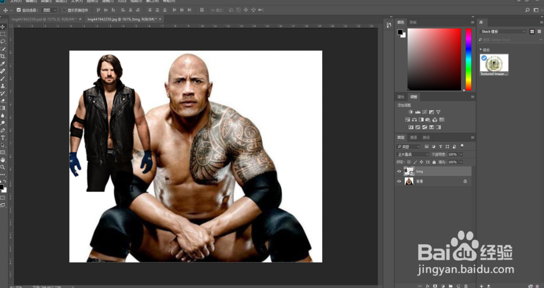Toggle lock transparent pixels

click(x=409, y=162)
